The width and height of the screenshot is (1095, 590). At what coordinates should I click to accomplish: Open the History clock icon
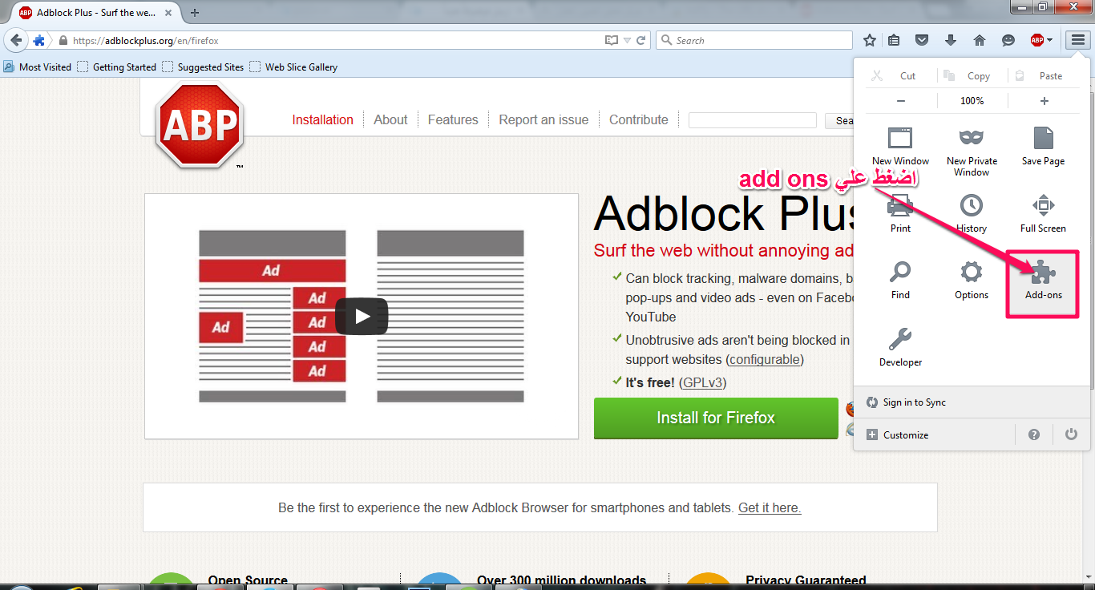click(971, 214)
